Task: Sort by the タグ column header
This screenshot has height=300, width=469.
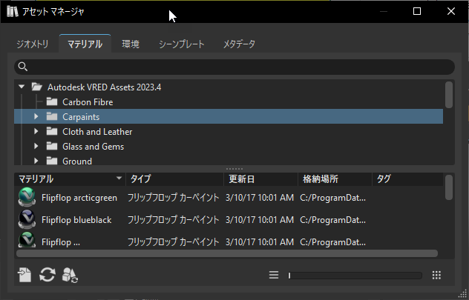Action: 407,179
